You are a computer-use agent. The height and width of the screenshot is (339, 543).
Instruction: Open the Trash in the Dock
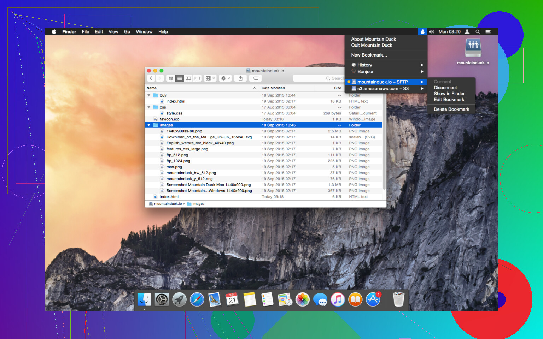tap(398, 299)
